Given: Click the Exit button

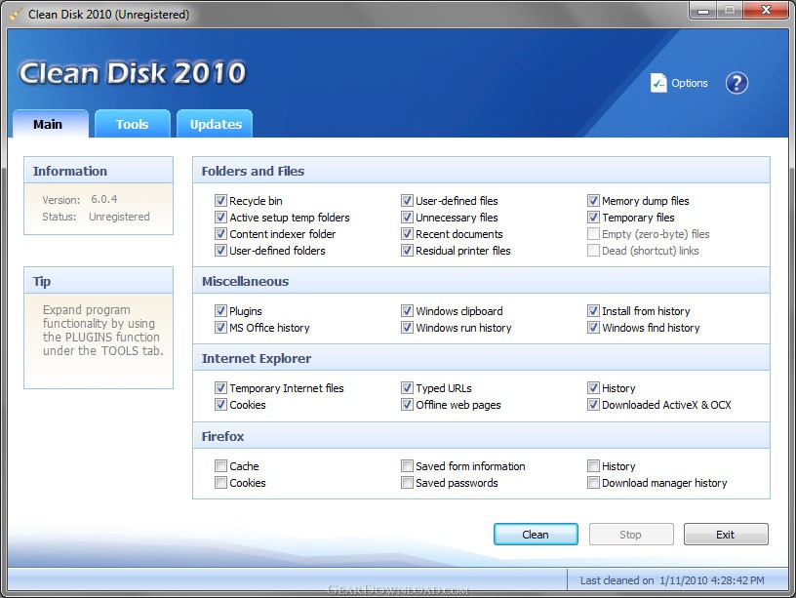Looking at the screenshot, I should pyautogui.click(x=725, y=535).
